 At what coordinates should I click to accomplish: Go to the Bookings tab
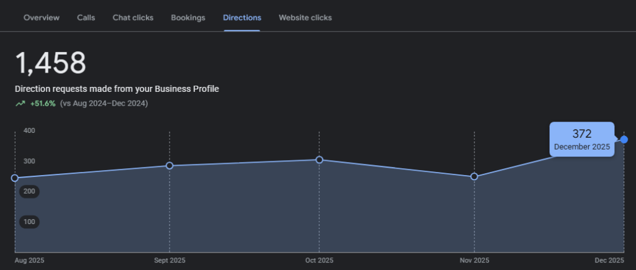[188, 18]
